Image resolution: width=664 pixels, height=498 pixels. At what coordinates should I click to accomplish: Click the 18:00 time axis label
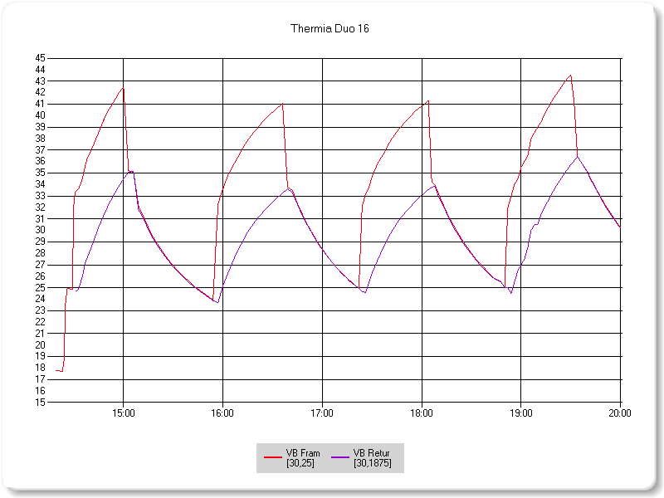tap(422, 413)
